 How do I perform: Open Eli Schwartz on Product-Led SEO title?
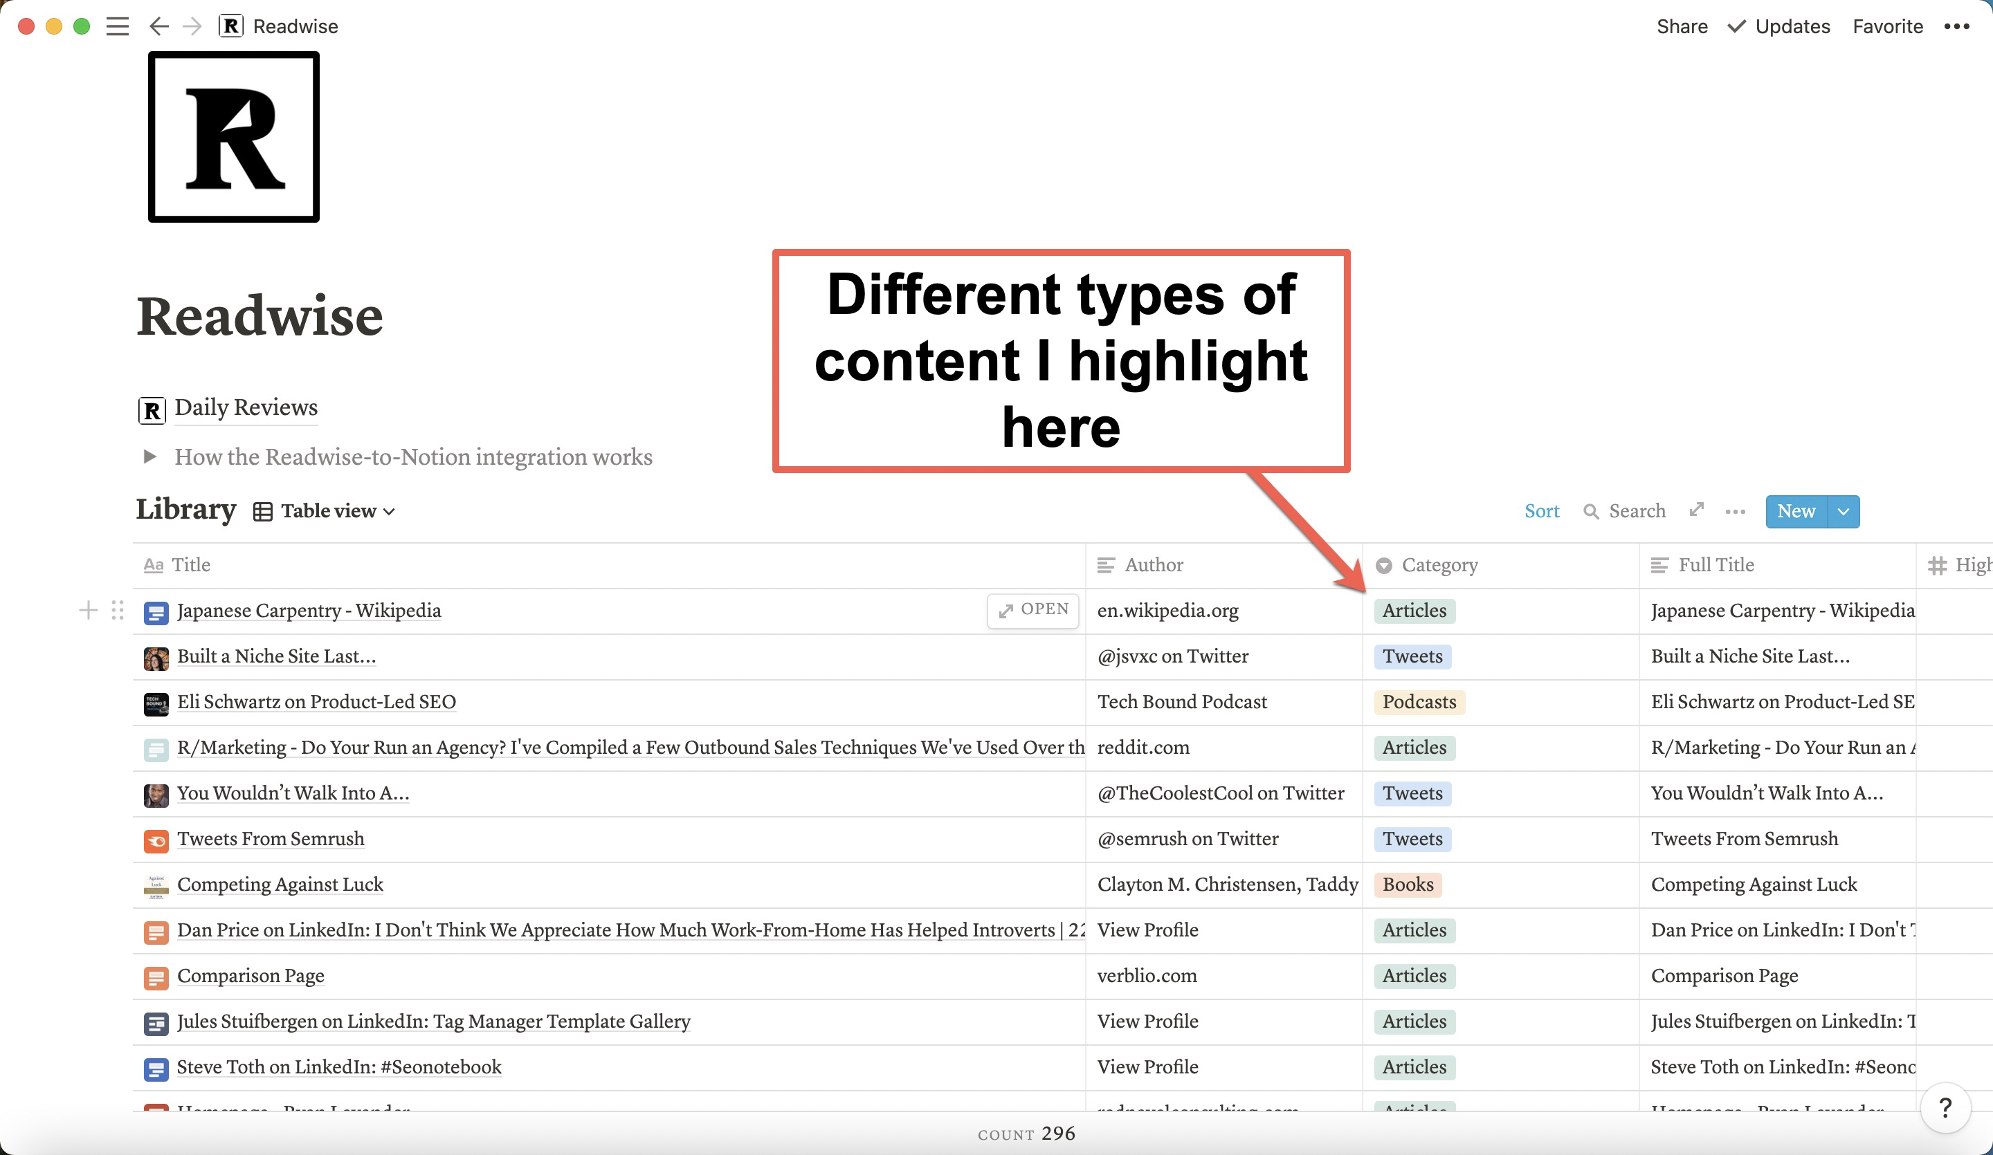(316, 701)
